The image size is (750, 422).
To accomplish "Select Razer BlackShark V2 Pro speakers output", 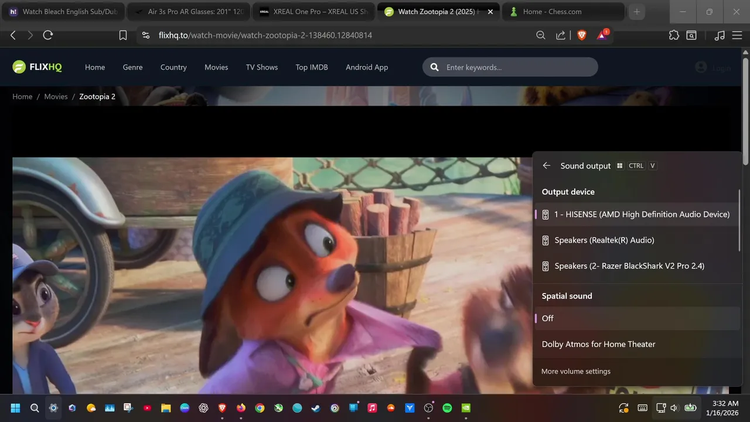I will click(x=637, y=266).
